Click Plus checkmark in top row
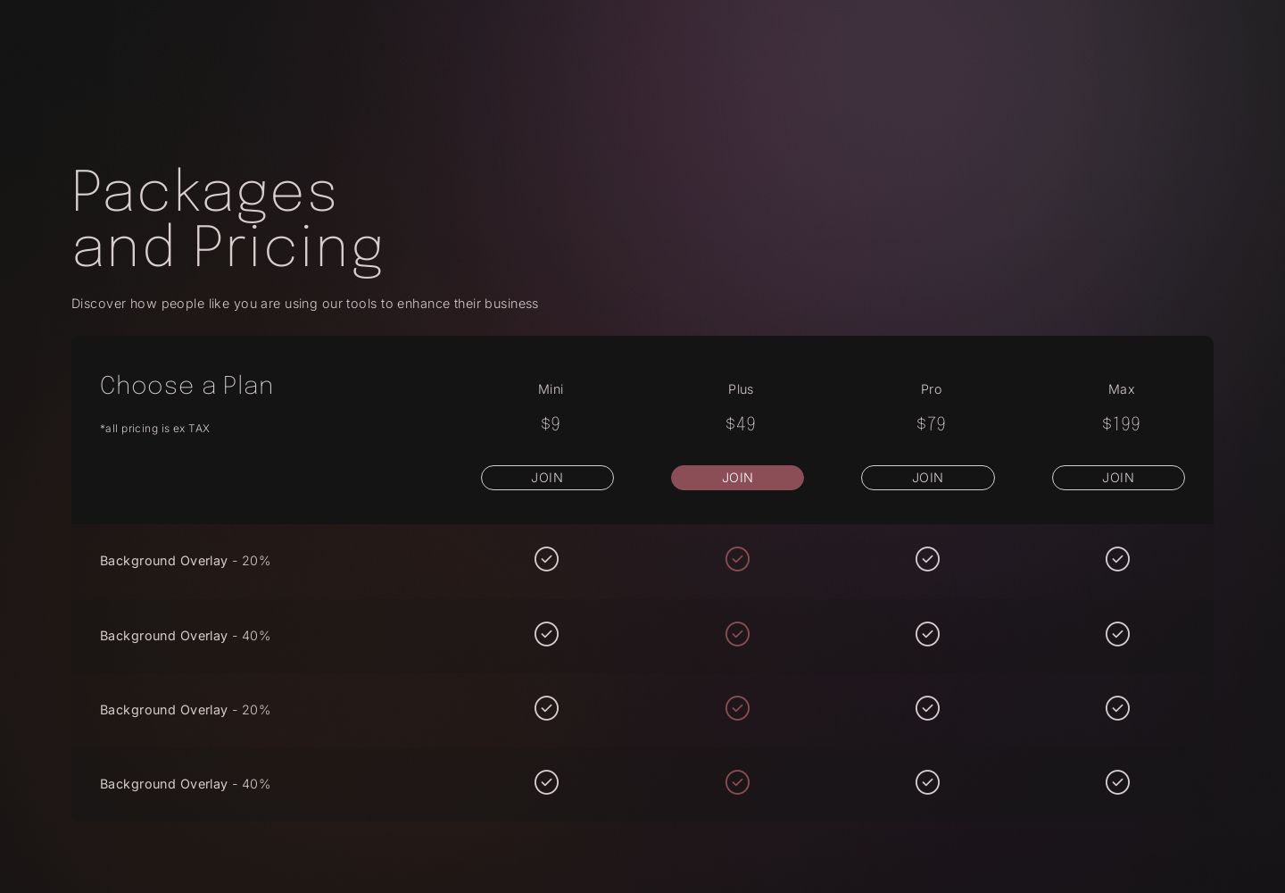 (x=737, y=559)
